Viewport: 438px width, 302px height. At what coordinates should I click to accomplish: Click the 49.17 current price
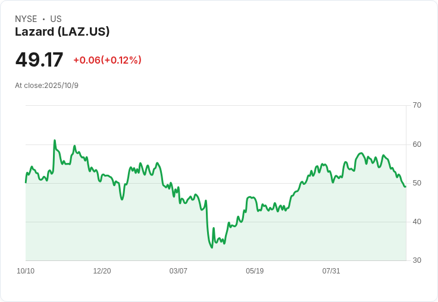tap(39, 60)
